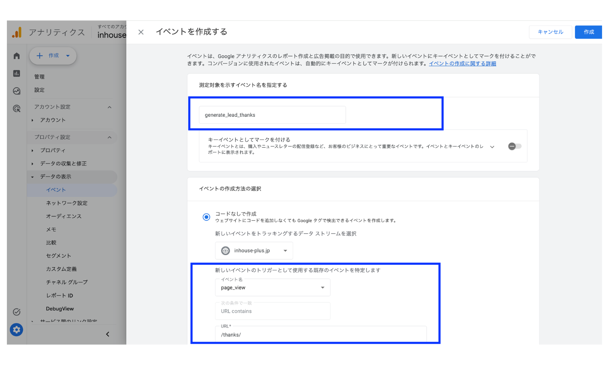Open the 作成 dropdown button
Viewport: 609px width, 365px height.
coord(53,56)
